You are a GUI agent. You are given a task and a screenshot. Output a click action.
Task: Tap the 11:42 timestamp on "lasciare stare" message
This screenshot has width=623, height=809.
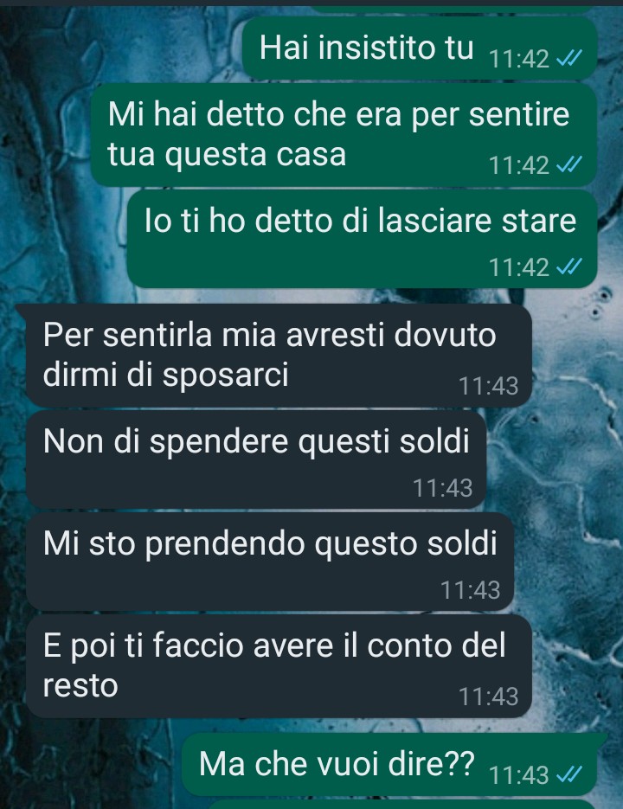(519, 267)
